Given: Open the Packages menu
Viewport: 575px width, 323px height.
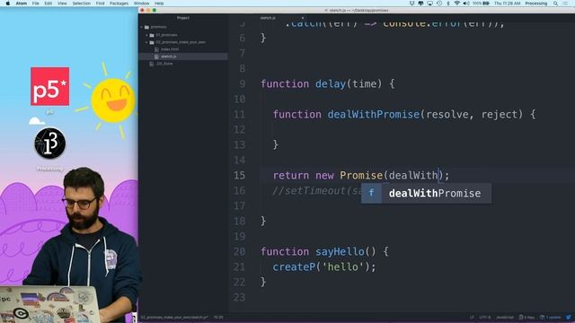Looking at the screenshot, I should (119, 4).
